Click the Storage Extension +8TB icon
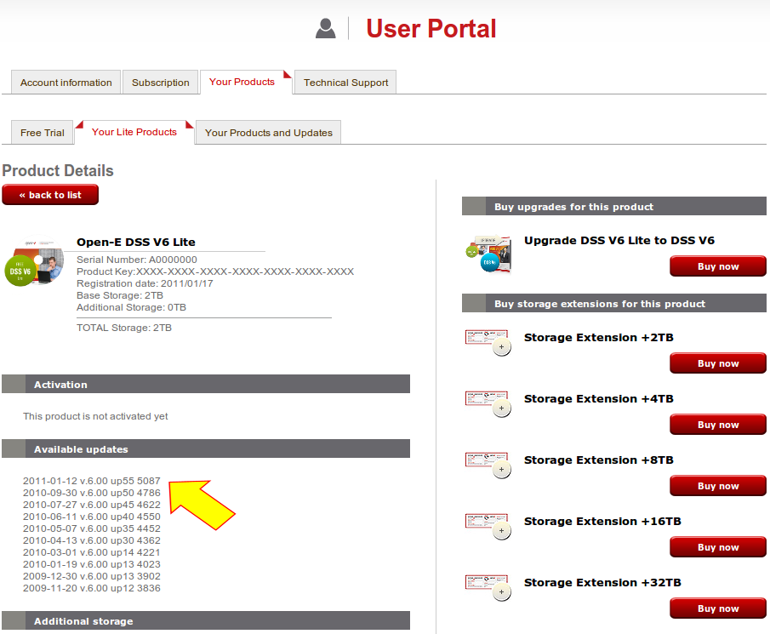The width and height of the screenshot is (770, 634). [x=488, y=465]
